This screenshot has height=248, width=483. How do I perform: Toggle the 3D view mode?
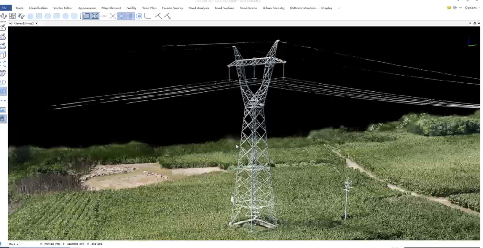tap(3, 91)
